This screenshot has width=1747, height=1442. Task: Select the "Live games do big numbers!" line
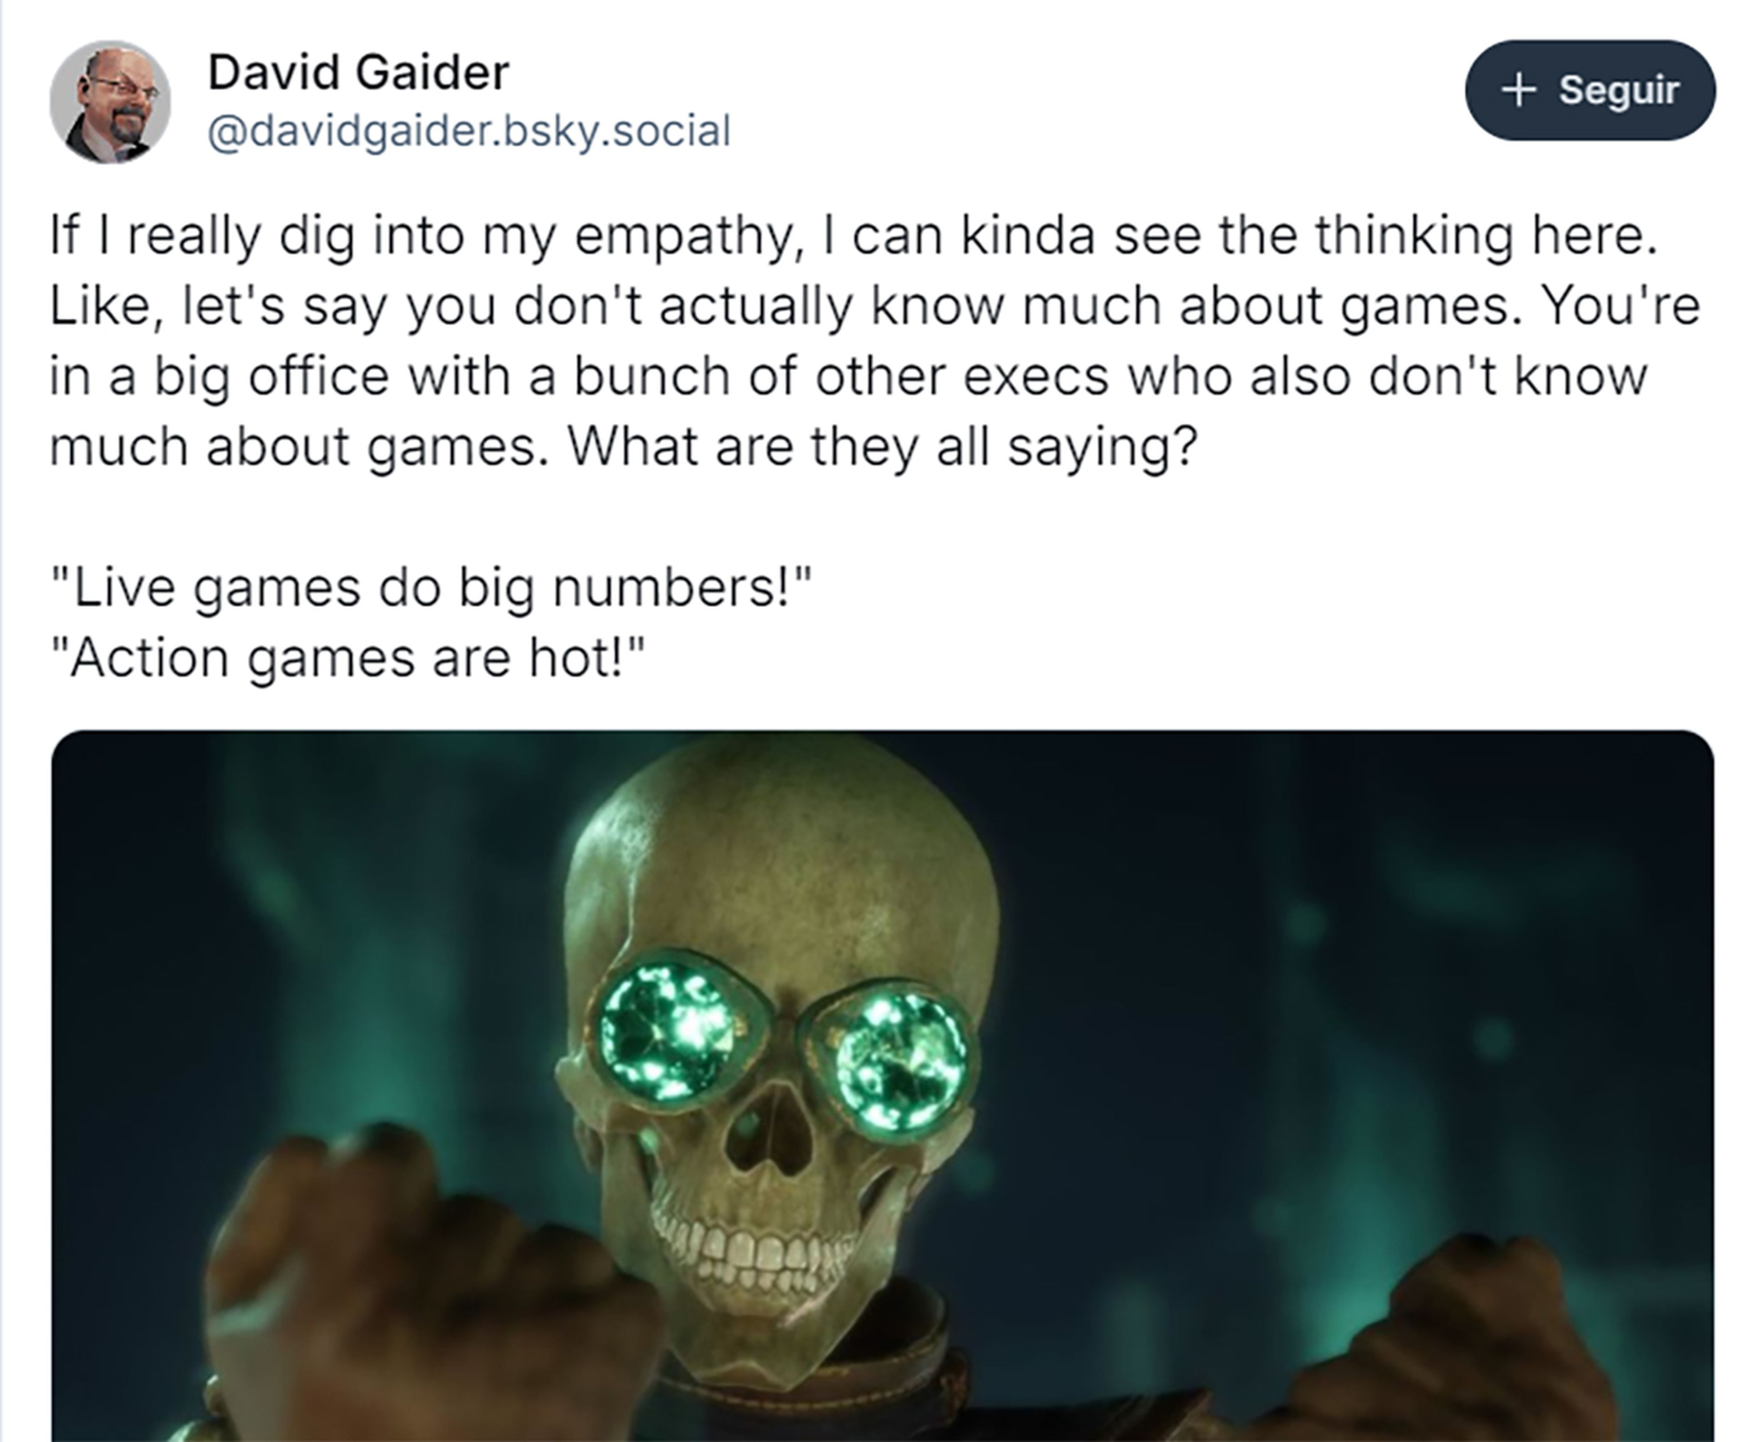(429, 587)
